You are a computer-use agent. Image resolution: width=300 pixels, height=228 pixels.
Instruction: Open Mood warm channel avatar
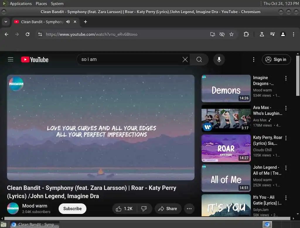(x=13, y=208)
